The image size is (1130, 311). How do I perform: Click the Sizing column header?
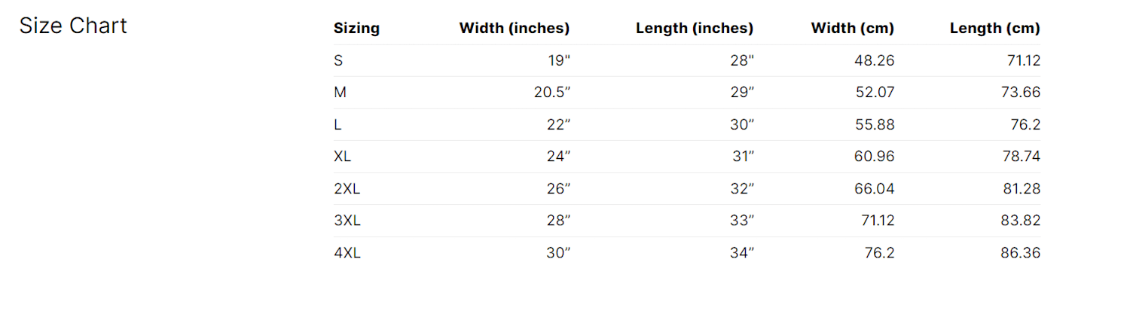[356, 29]
